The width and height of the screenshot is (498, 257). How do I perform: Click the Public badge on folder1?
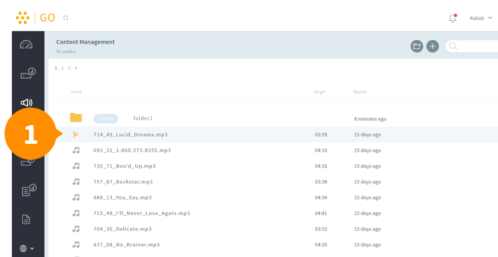pos(105,118)
